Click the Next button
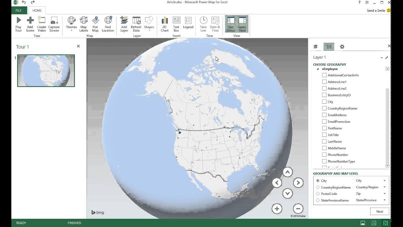Screen dimensions: 403x227 tap(379, 212)
